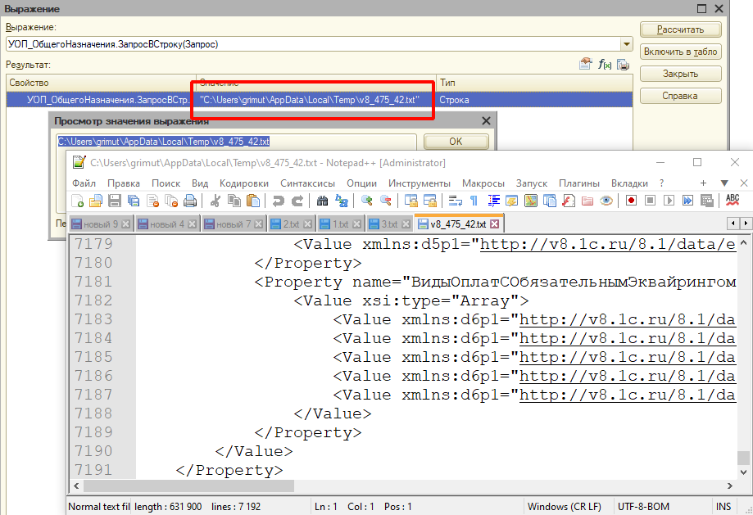753x515 pixels.
Task: Open the Поиск menu
Action: [x=166, y=183]
